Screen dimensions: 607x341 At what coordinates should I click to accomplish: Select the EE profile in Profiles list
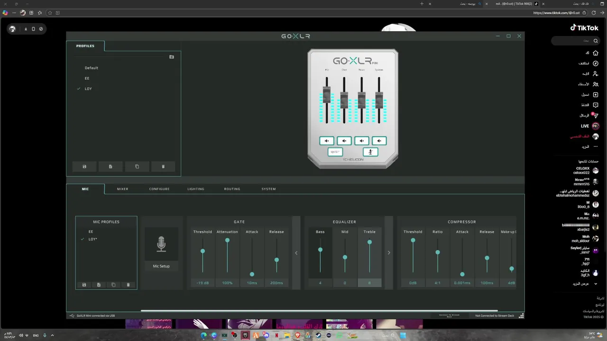pyautogui.click(x=87, y=78)
